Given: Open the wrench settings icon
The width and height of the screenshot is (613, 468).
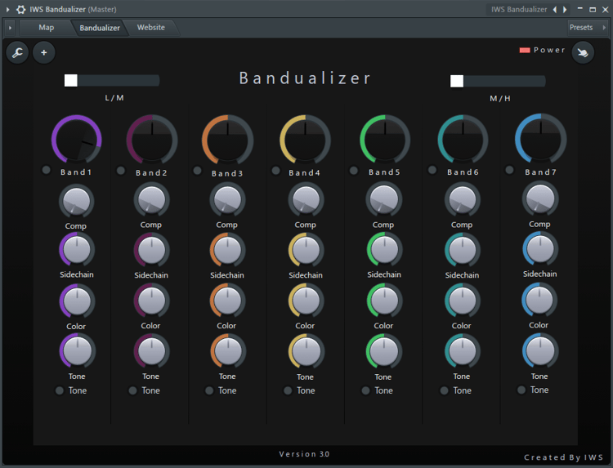Looking at the screenshot, I should 17,52.
